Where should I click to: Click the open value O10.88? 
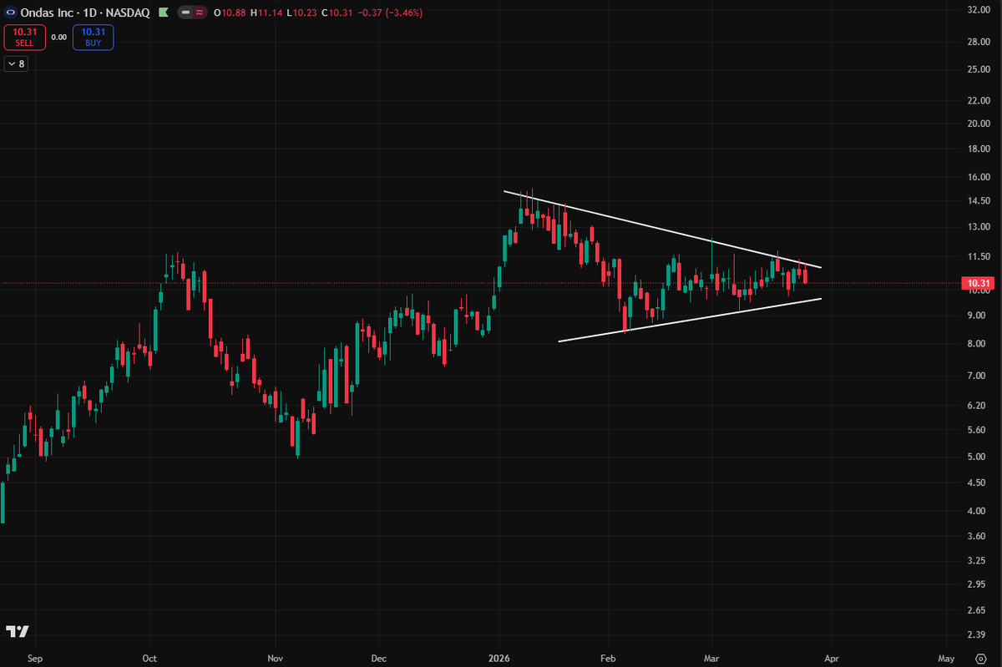(x=230, y=13)
